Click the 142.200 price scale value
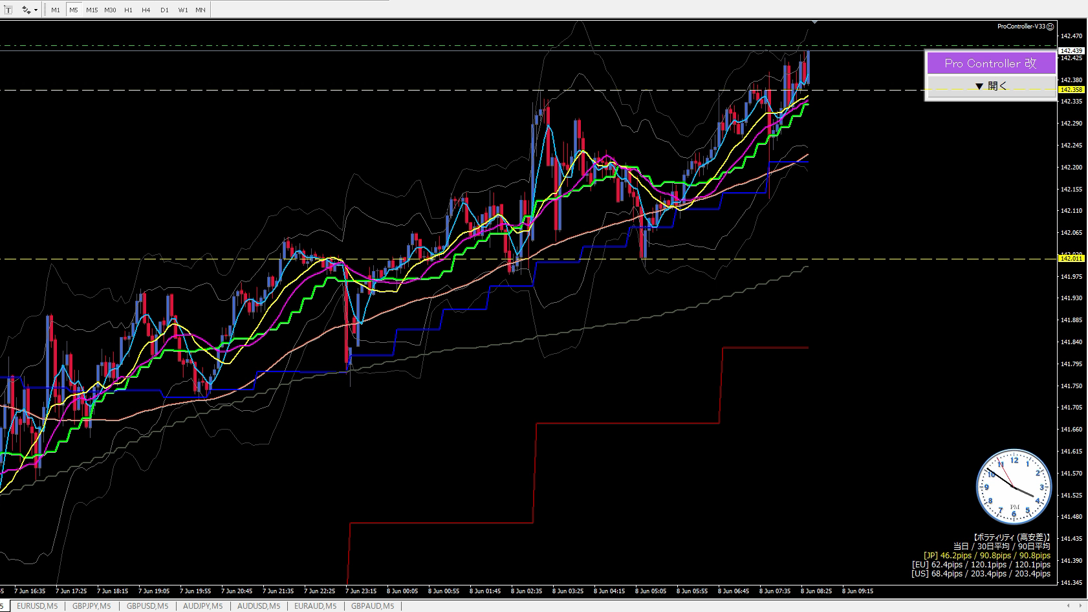 click(1071, 167)
